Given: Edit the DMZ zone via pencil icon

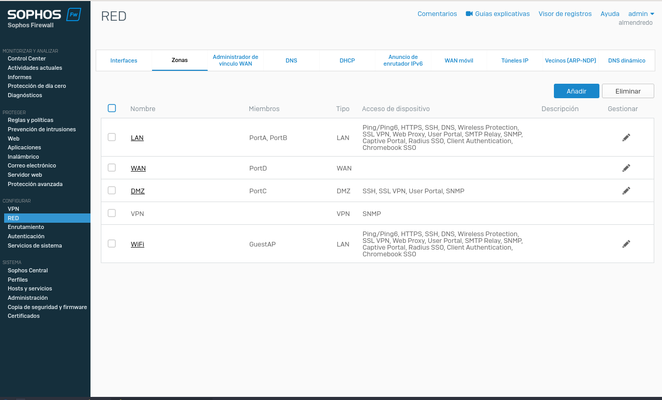Looking at the screenshot, I should click(x=626, y=191).
